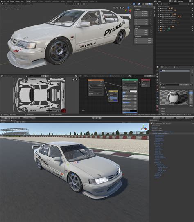This screenshot has height=222, width=194.
Task: Toggle visibility of Light in outliner
Action: (x=192, y=31)
